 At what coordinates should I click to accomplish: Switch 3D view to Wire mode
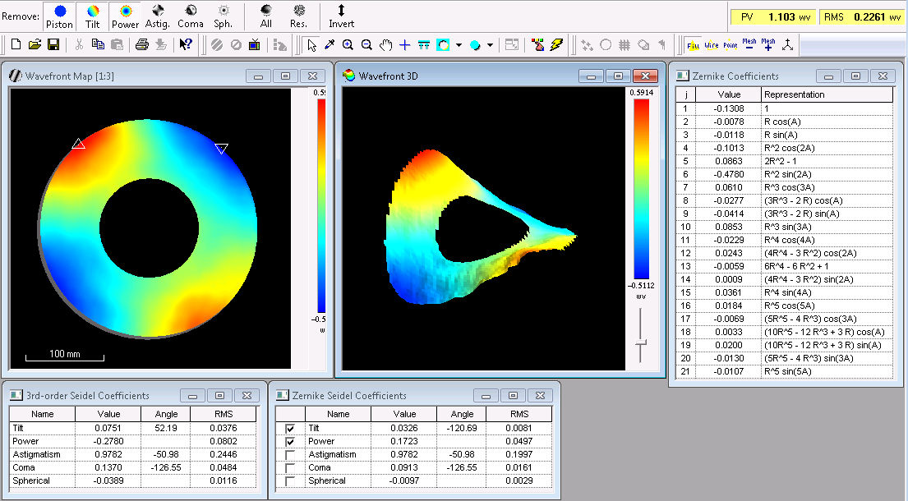click(711, 44)
